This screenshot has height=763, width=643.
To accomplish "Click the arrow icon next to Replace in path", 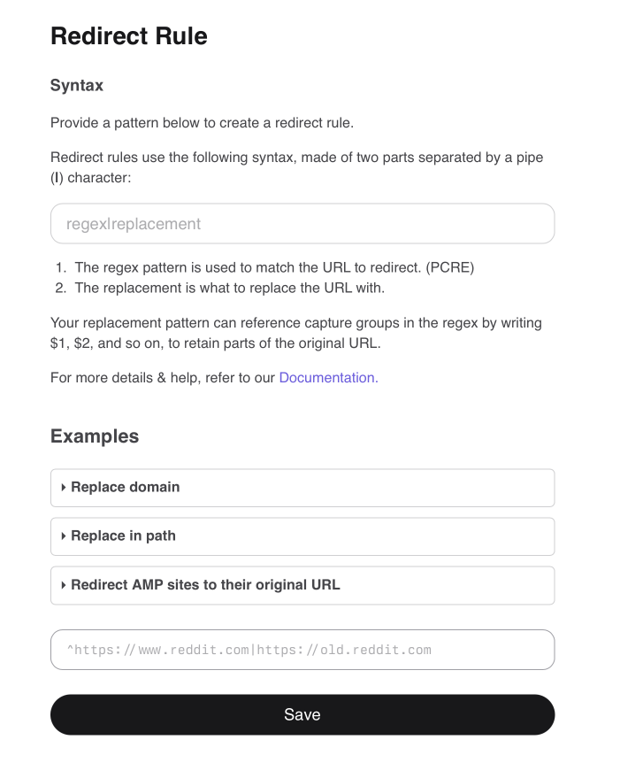I will click(64, 536).
